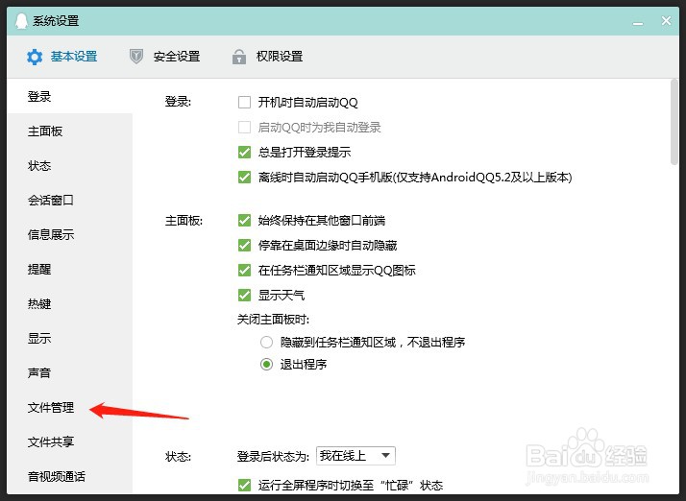Image resolution: width=686 pixels, height=501 pixels.
Task: Click the padlock icon for 权限设置
Action: click(x=239, y=57)
